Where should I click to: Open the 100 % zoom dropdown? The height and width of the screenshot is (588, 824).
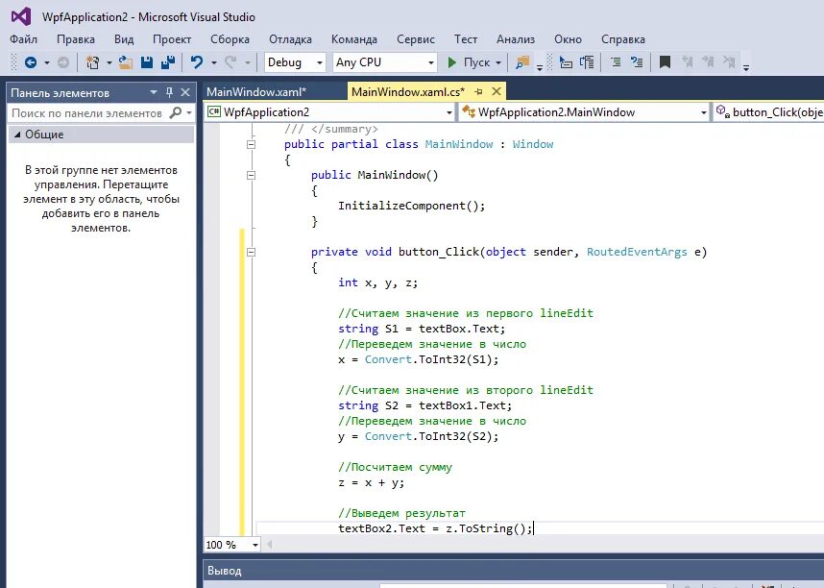[255, 545]
